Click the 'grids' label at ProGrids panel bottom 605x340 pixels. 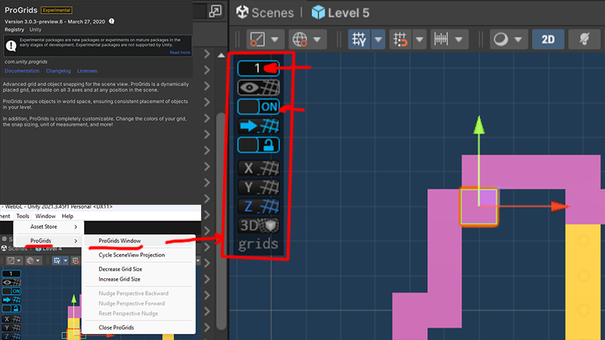tap(258, 244)
